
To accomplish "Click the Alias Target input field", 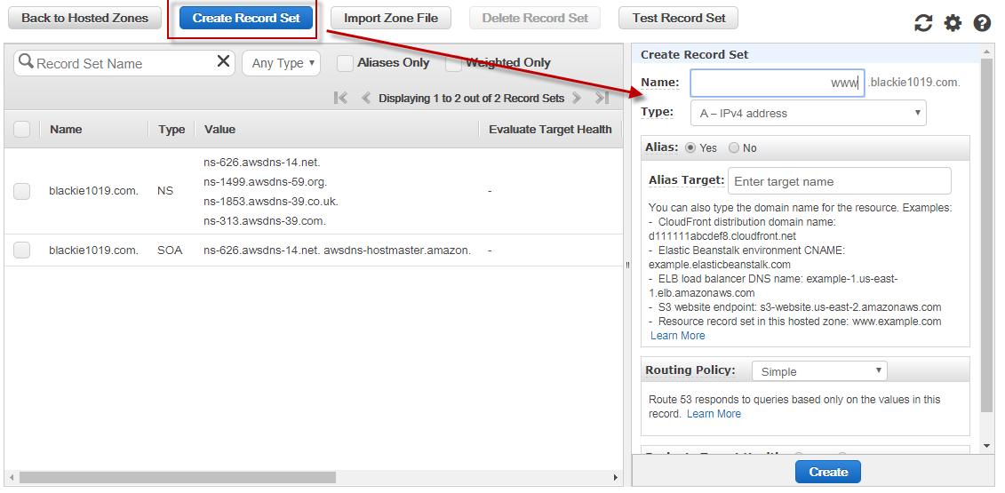I will (x=839, y=181).
